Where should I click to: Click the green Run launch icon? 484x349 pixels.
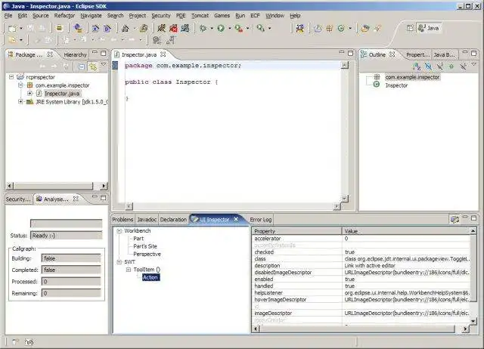221,29
